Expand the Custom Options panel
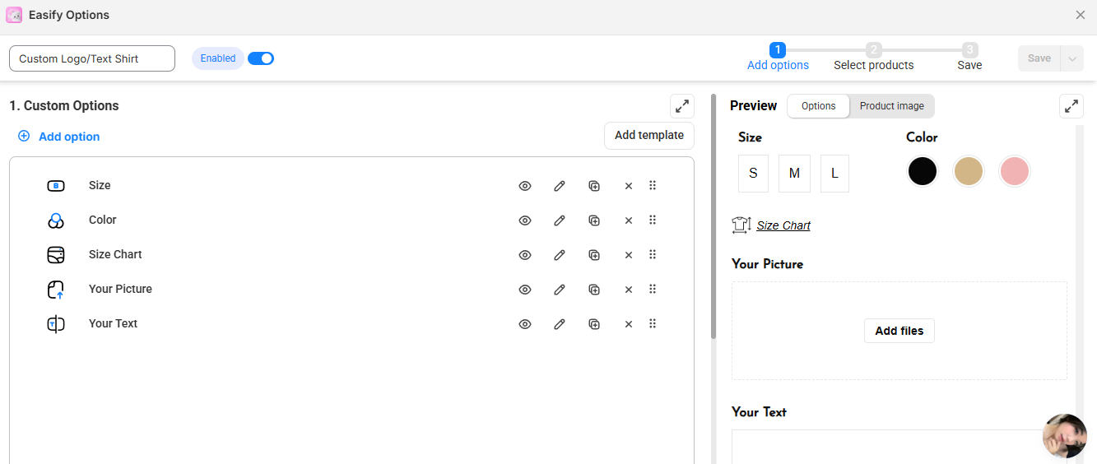The width and height of the screenshot is (1097, 464). click(x=682, y=106)
